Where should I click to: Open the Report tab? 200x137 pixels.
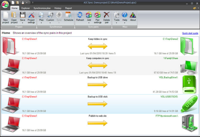[x=68, y=8]
